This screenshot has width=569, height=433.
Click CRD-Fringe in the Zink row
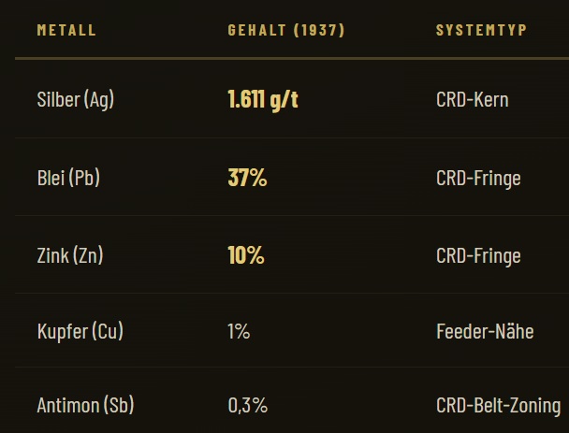coord(478,255)
